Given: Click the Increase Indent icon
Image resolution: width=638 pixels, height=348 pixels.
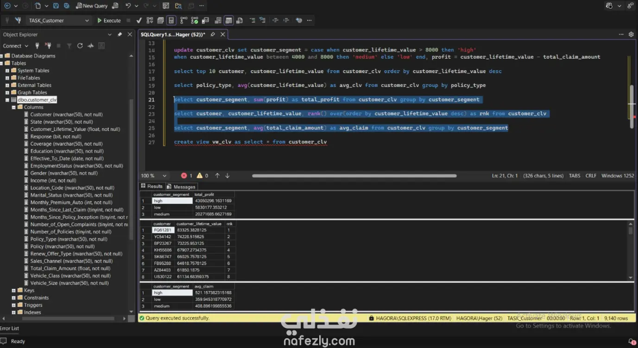Looking at the screenshot, I should pyautogui.click(x=286, y=20).
